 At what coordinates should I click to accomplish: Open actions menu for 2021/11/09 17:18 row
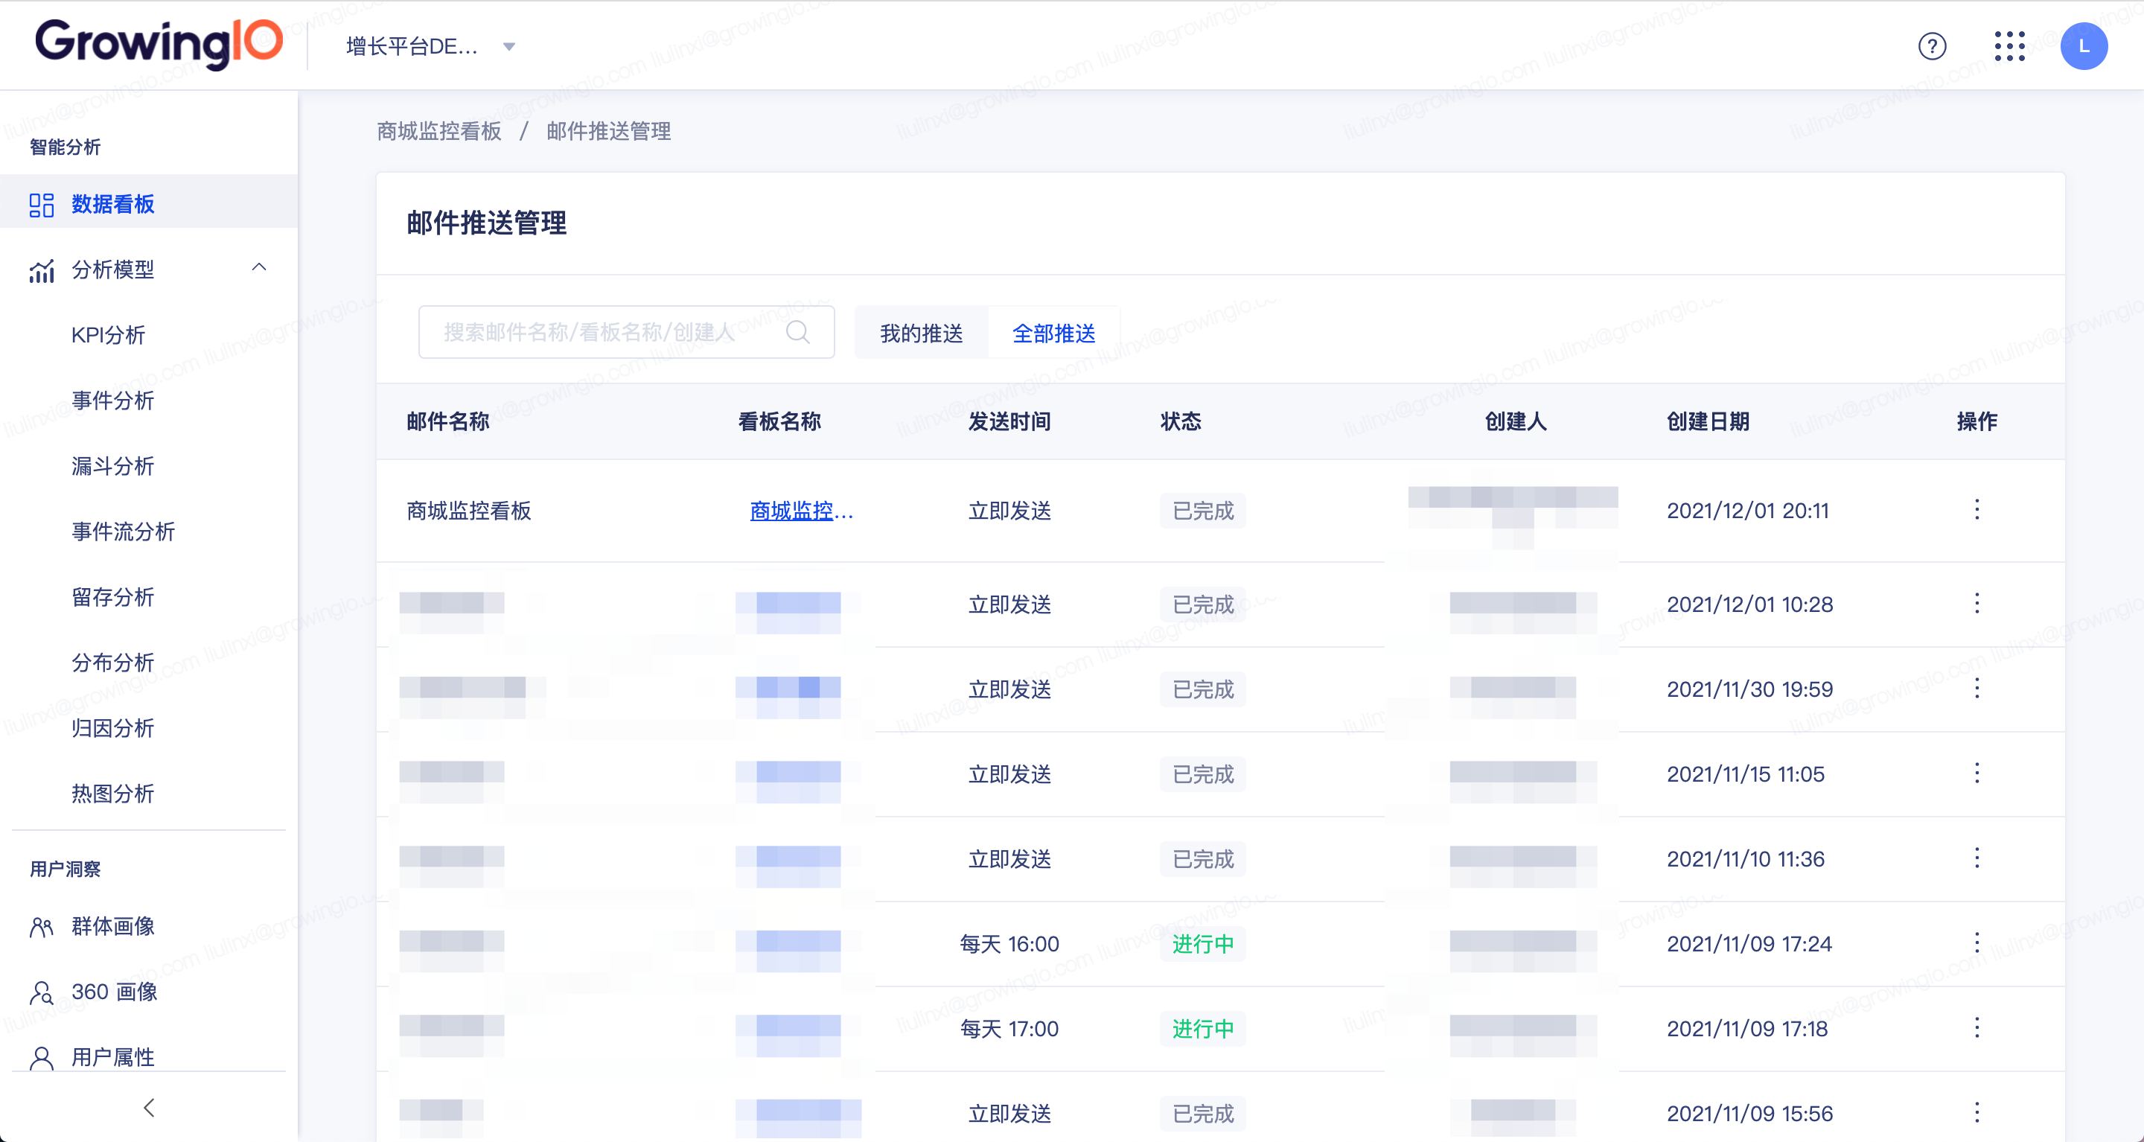[x=1976, y=1028]
